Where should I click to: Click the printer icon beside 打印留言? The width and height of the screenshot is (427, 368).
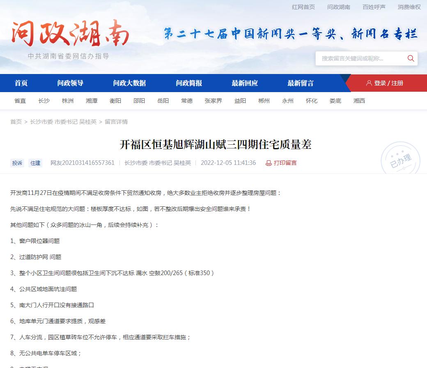268,163
